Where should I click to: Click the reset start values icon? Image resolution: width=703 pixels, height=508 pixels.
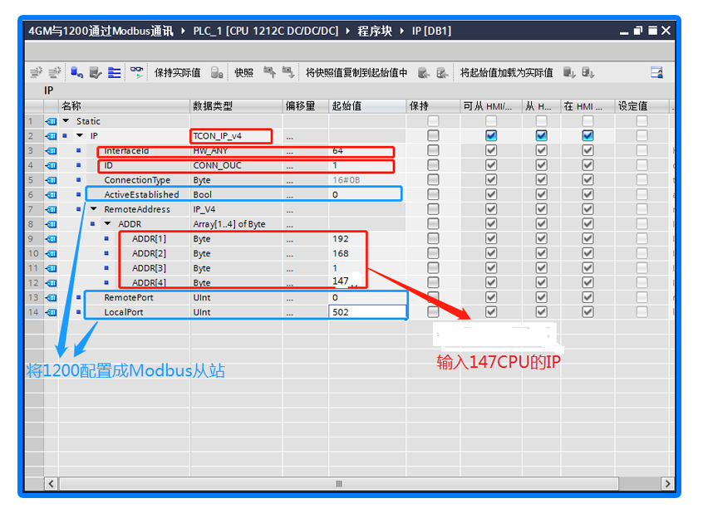(76, 72)
